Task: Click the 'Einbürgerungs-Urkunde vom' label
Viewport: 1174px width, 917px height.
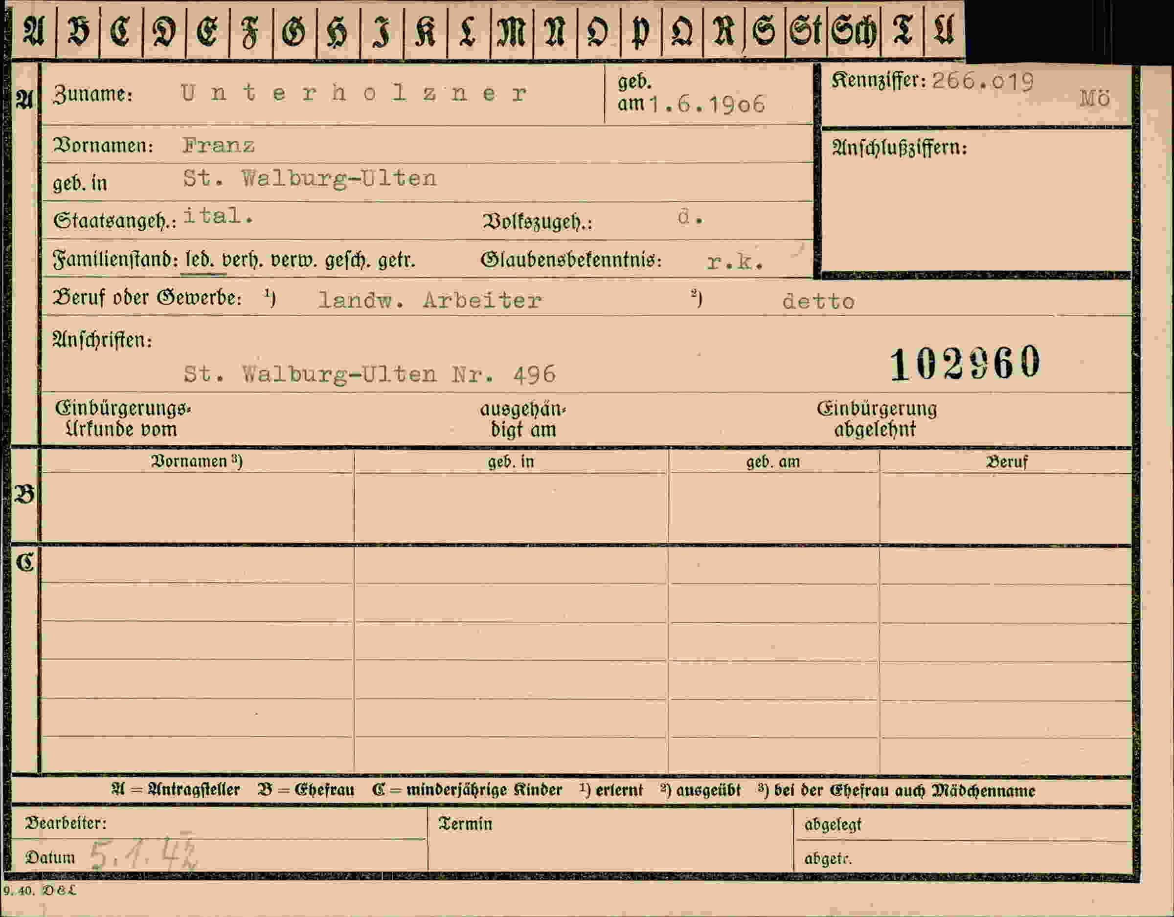Action: tap(123, 418)
